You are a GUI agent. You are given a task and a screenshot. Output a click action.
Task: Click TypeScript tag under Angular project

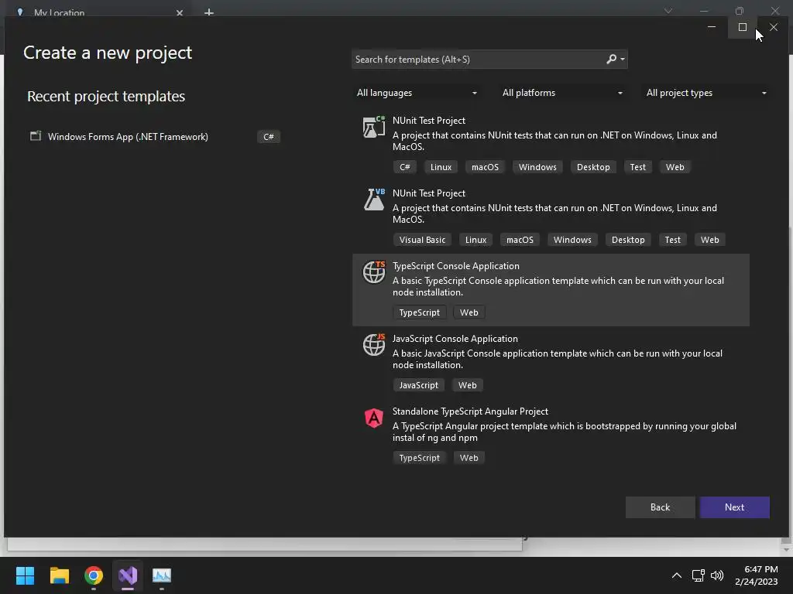[x=419, y=458]
